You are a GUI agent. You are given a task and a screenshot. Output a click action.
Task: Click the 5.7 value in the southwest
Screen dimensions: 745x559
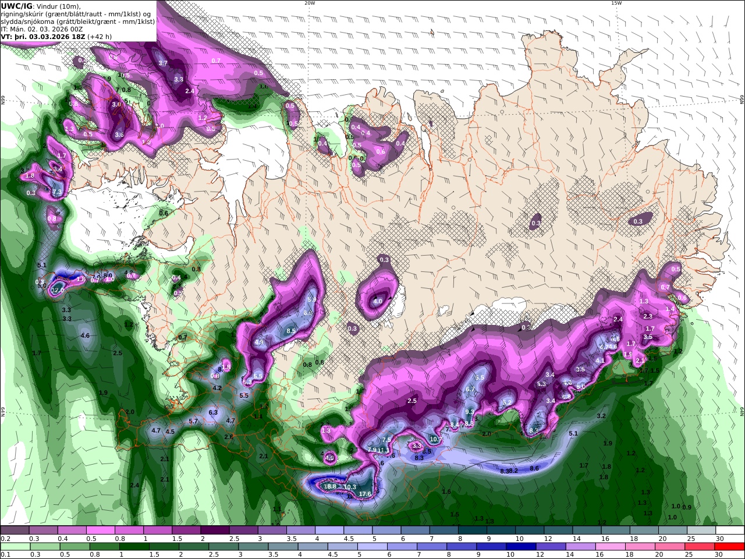[194, 422]
